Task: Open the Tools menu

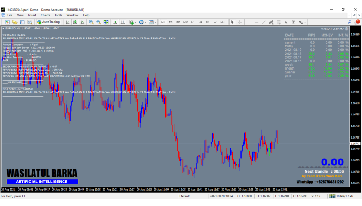Action: 58,15
